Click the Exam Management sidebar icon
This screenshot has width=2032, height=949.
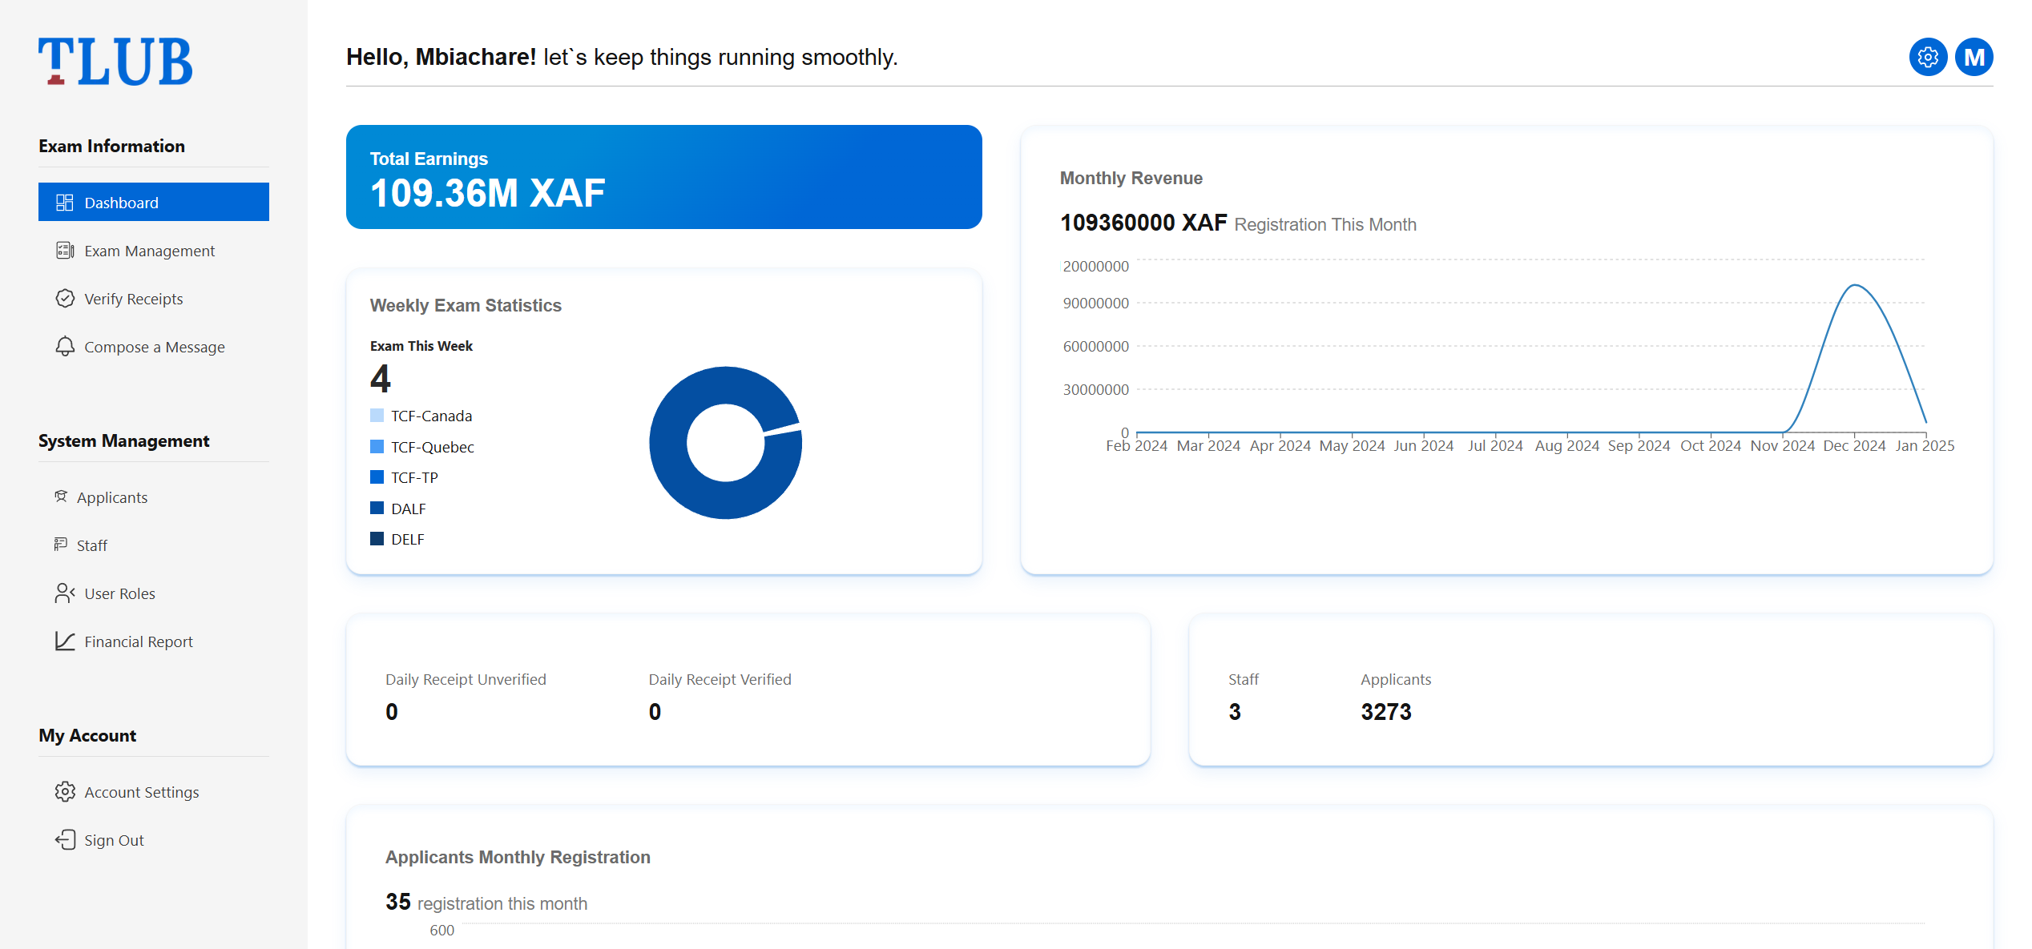pyautogui.click(x=65, y=251)
